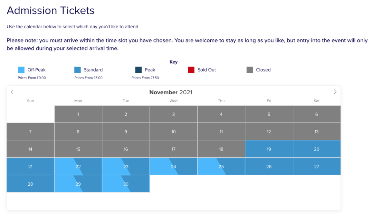The image size is (373, 224).
Task: Click the Closed grey key swatch
Action: pos(250,70)
